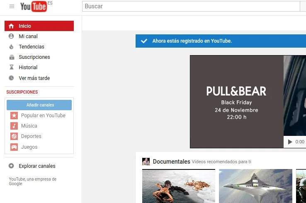Open the Música channel link

(29, 126)
